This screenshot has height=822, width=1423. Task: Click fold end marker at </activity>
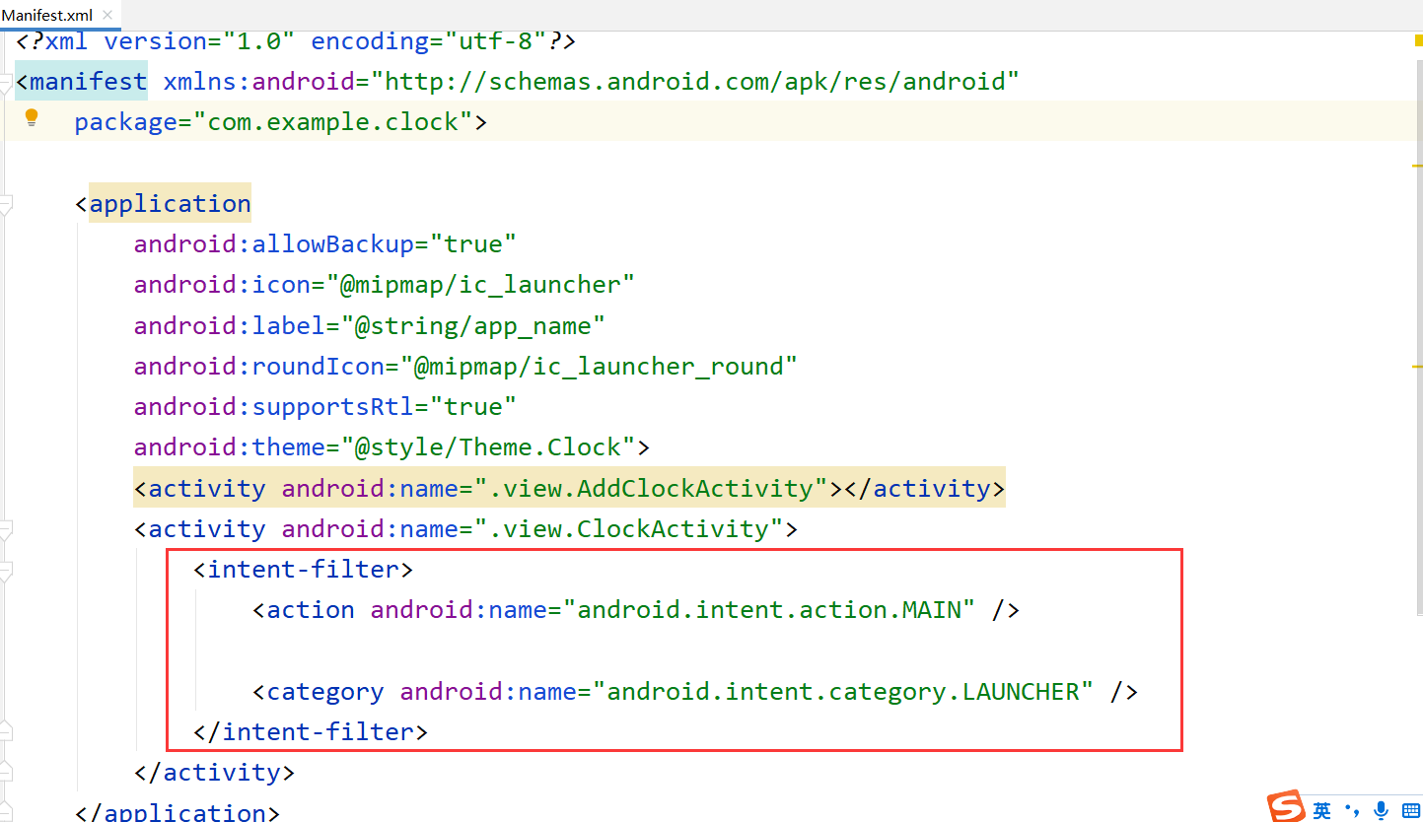pyautogui.click(x=5, y=772)
